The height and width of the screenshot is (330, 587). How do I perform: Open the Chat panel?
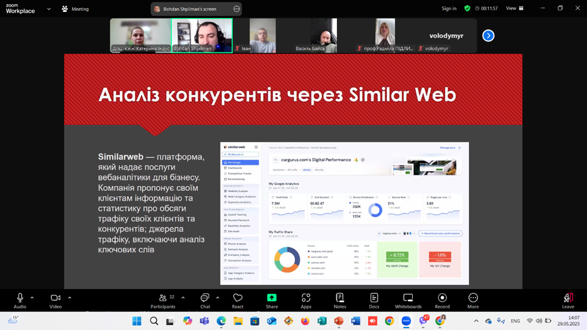(x=205, y=301)
